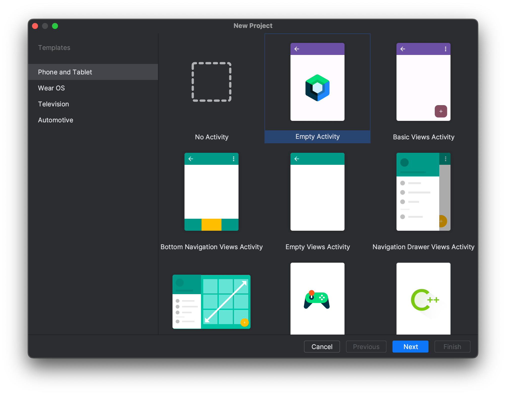Screen dimensions: 506x395
Task: Click the Navigation Drawer Views Activity label
Action: pos(423,247)
